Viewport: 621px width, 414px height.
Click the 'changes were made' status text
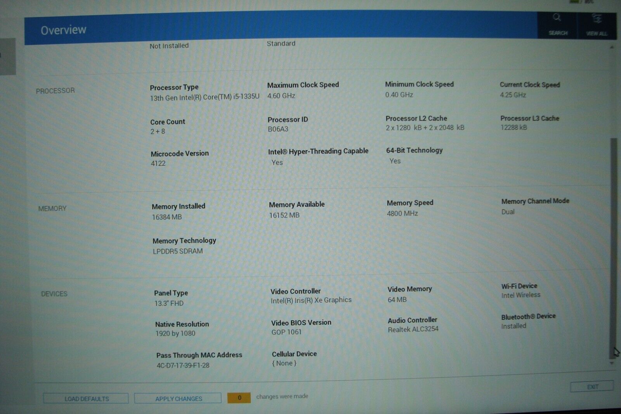[282, 396]
